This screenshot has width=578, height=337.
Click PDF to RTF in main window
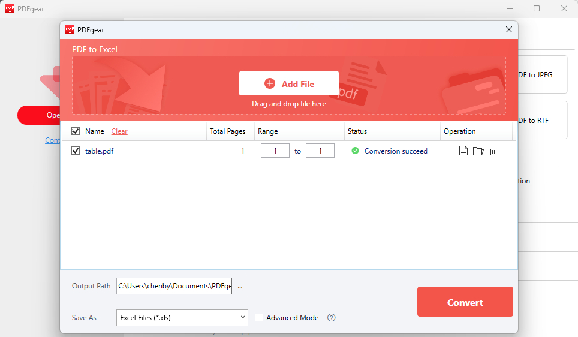click(543, 120)
